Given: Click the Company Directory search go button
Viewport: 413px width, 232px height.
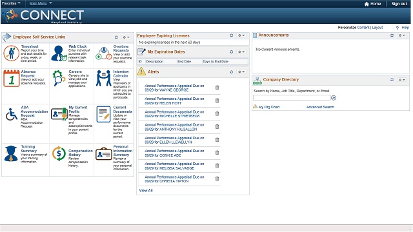Looking at the screenshot, I should tap(334, 98).
